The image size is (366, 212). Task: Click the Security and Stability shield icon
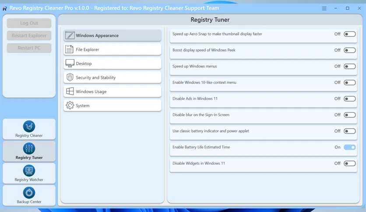tap(70, 77)
